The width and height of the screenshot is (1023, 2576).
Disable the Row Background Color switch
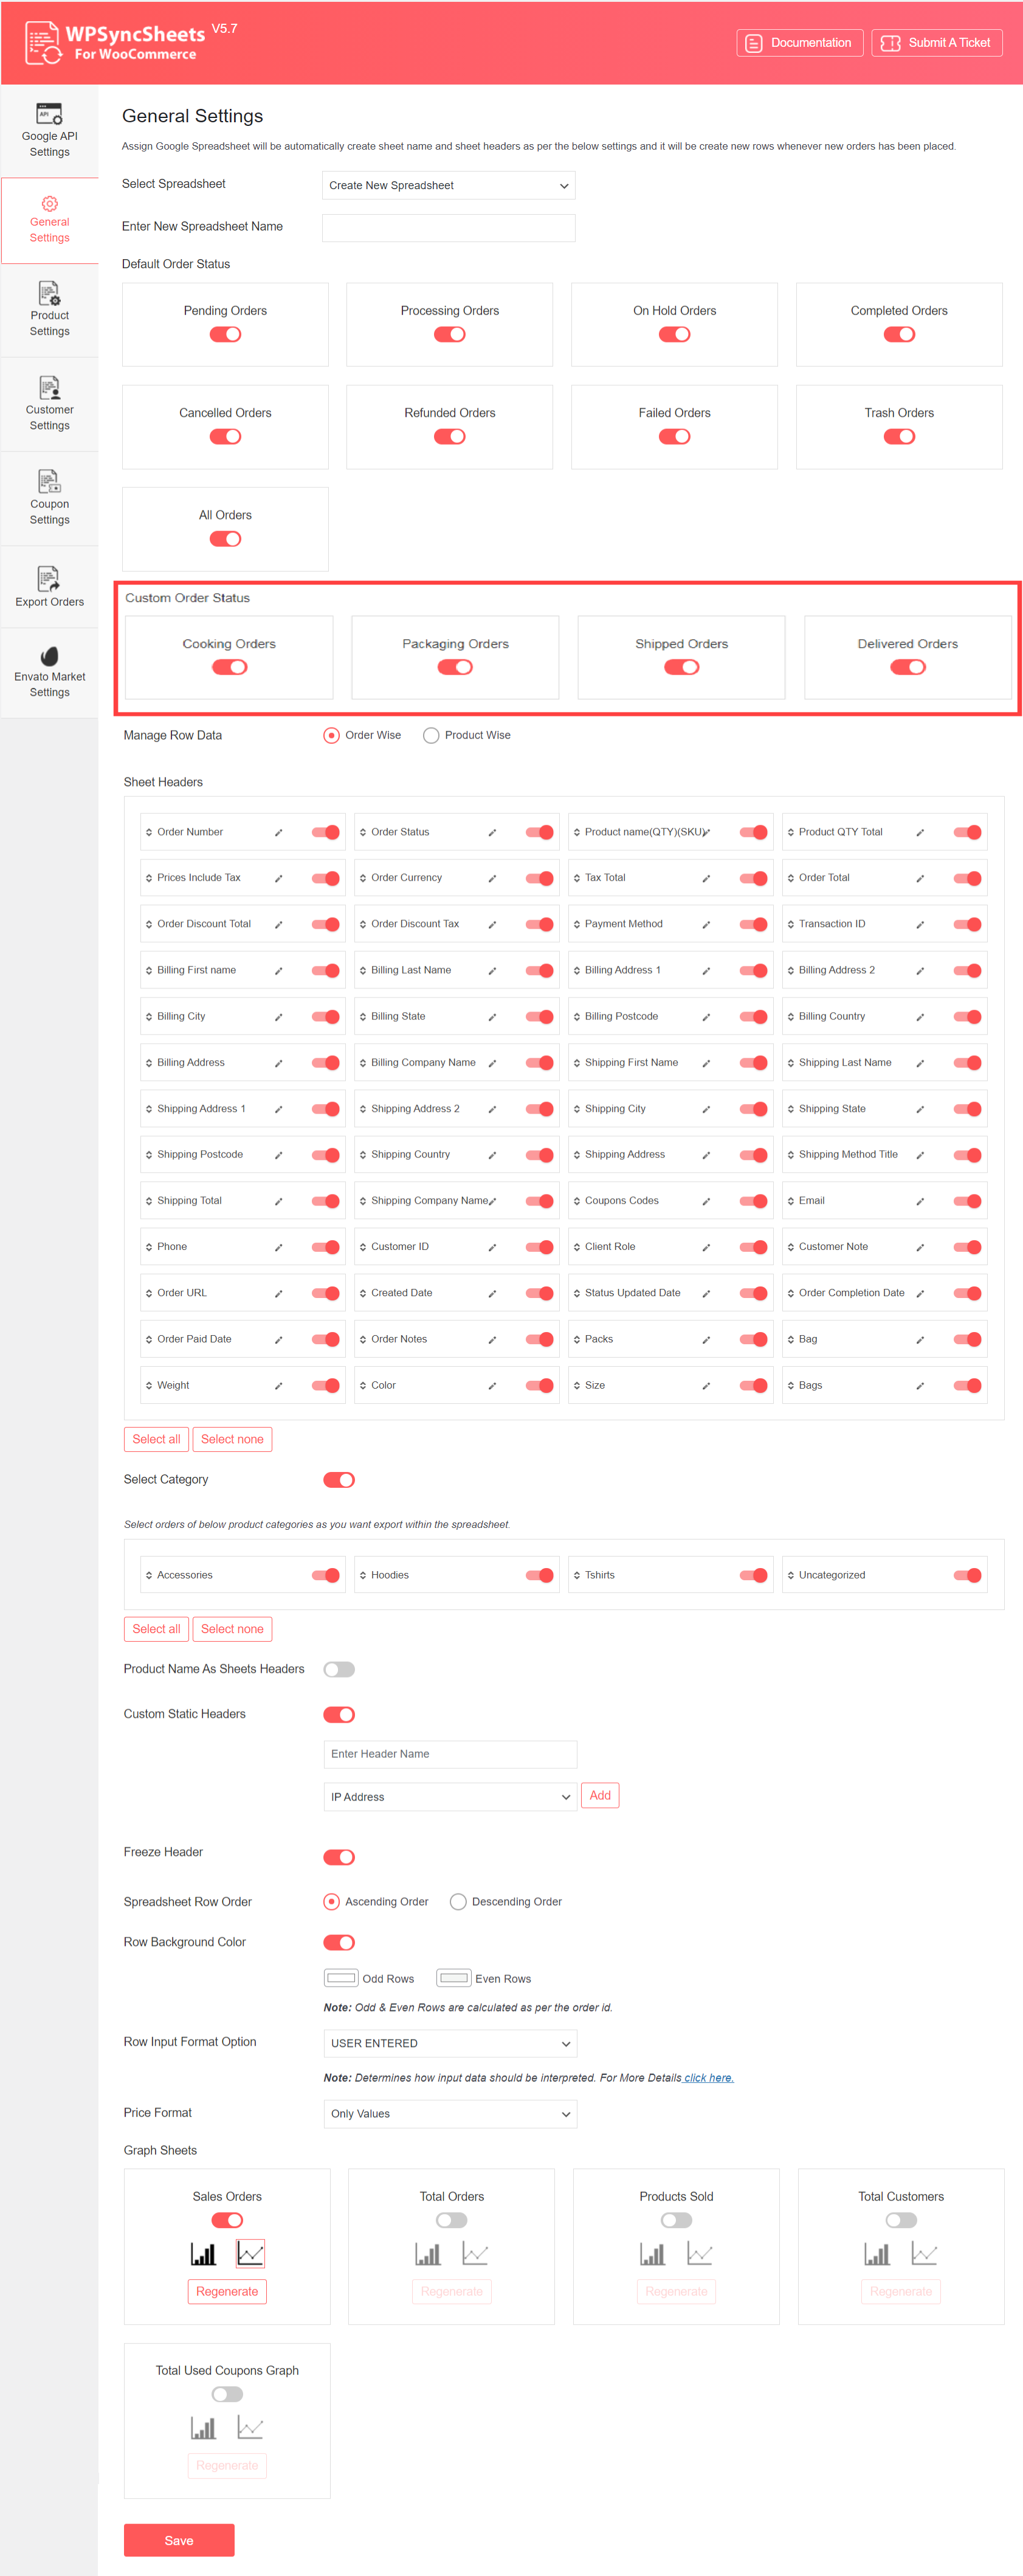[340, 1943]
